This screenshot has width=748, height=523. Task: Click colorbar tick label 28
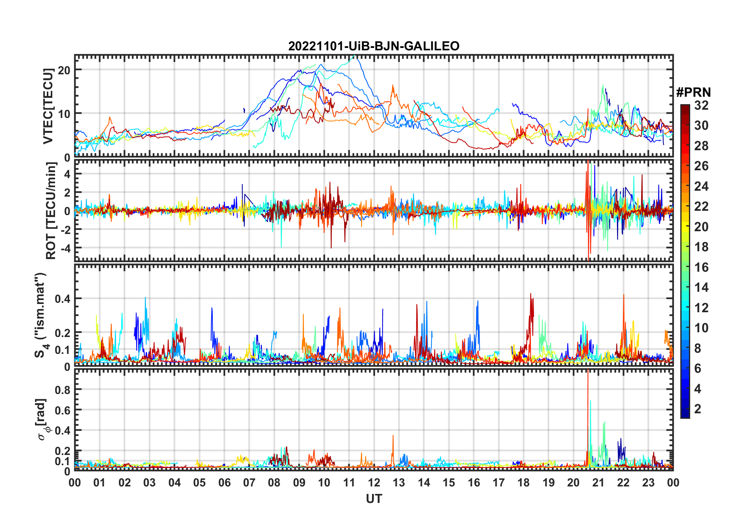pos(701,146)
